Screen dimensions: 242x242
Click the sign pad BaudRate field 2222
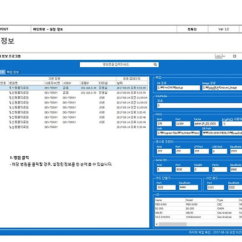pyautogui.click(x=235, y=188)
